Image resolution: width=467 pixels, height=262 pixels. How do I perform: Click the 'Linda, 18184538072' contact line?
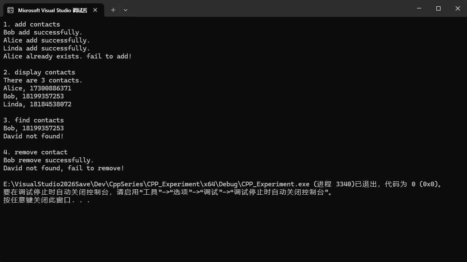coord(37,104)
